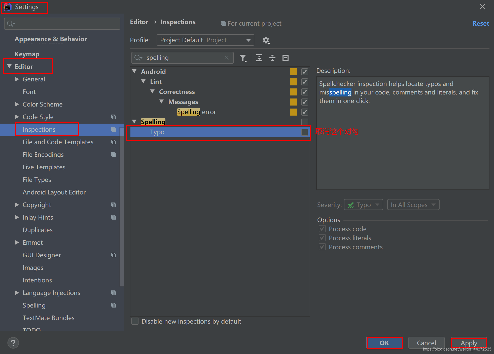Screen dimensions: 494x354
Task: Click the Reset link
Action: pyautogui.click(x=480, y=23)
